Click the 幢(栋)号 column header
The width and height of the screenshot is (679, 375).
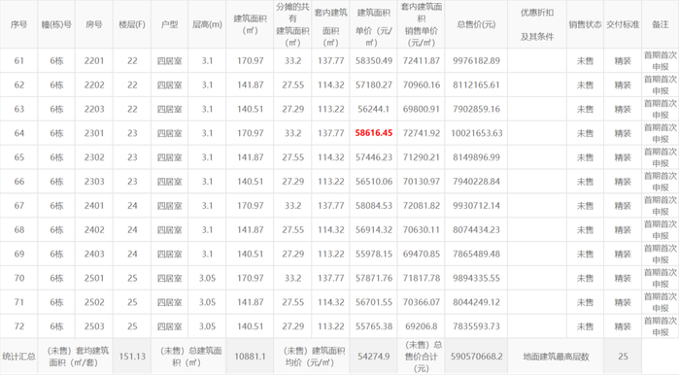coord(56,24)
